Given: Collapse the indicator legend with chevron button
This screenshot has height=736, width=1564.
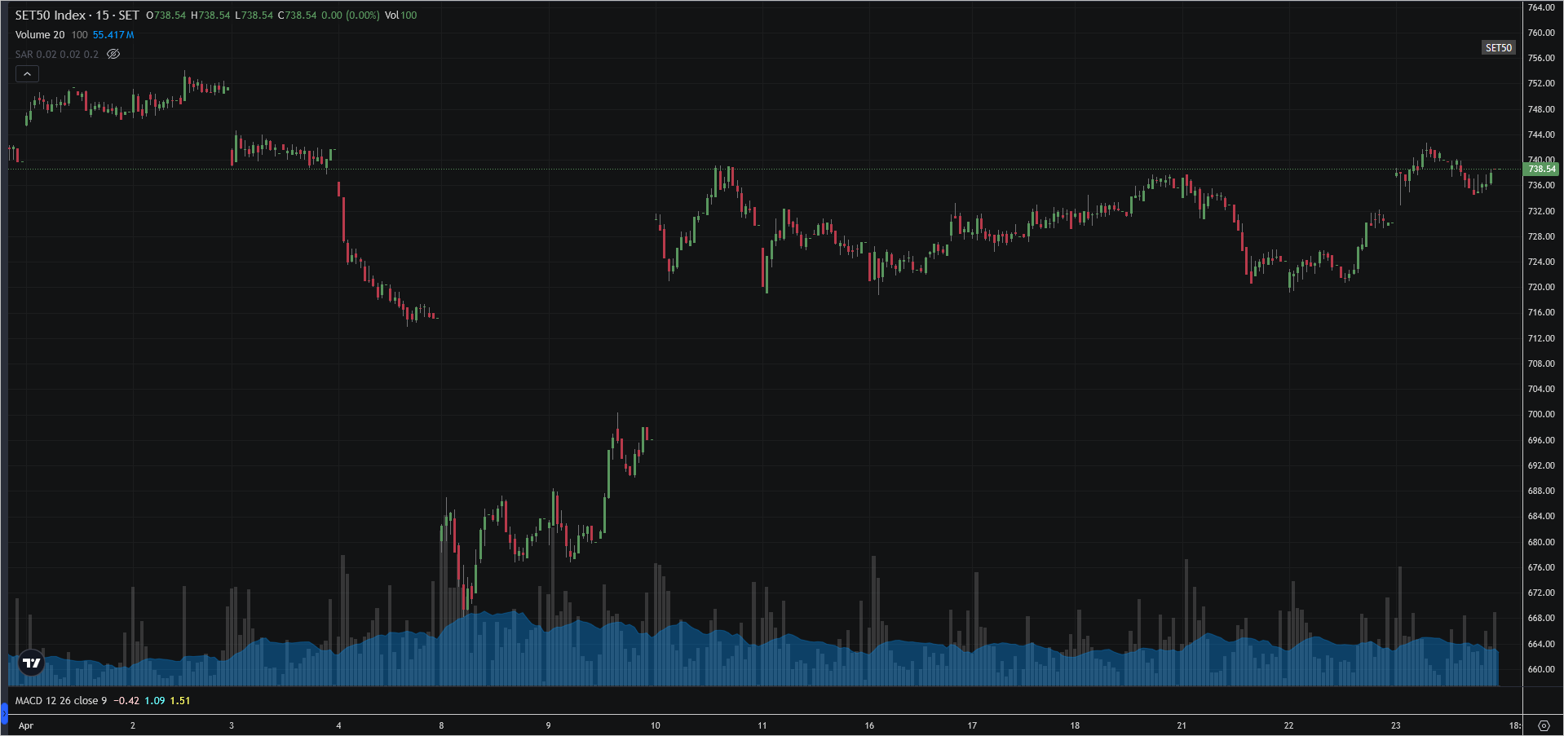Looking at the screenshot, I should pos(27,74).
